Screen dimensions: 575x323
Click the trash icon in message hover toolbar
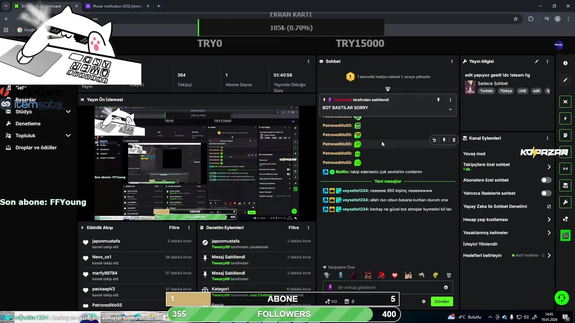coord(454,140)
